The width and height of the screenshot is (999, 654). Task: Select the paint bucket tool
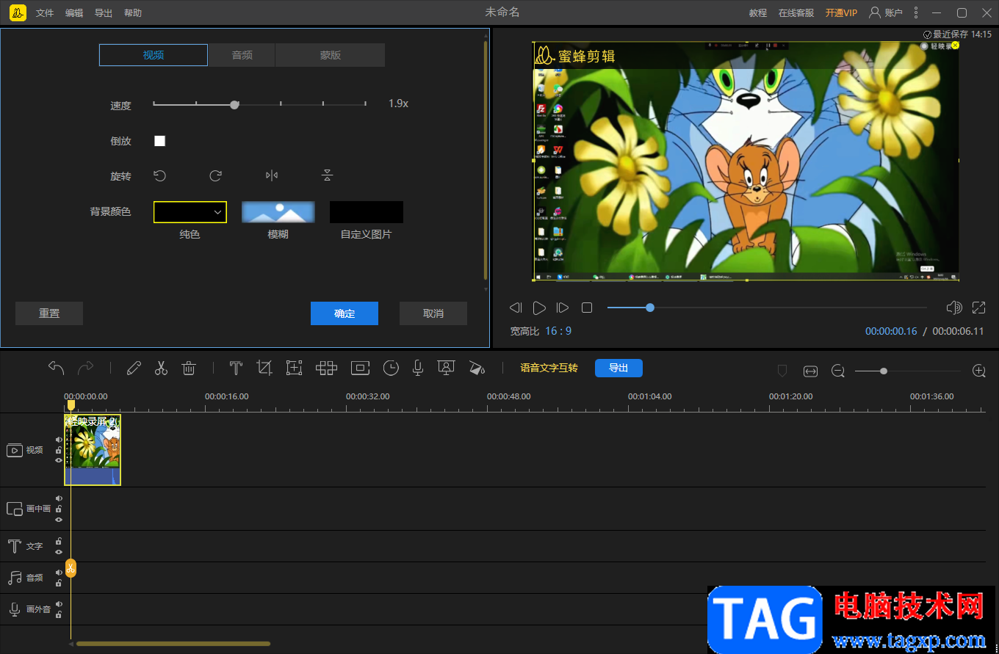click(x=477, y=368)
